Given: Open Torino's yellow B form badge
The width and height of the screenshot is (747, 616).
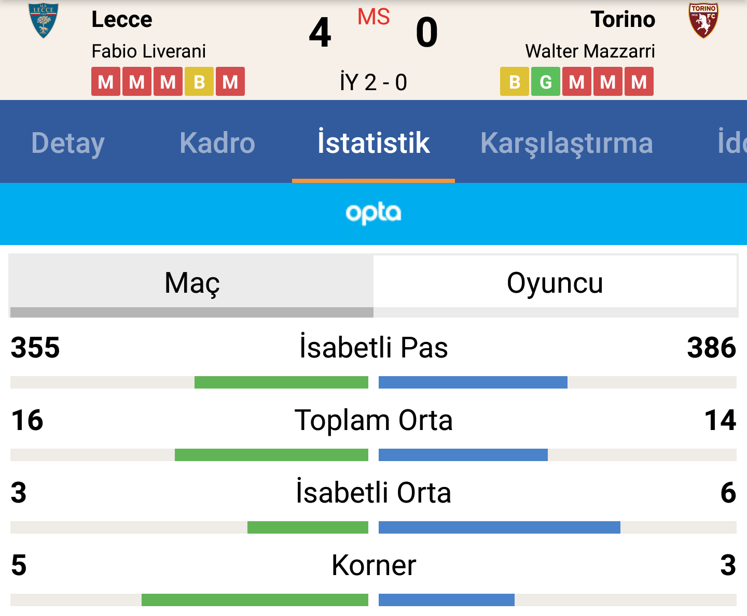Looking at the screenshot, I should click(x=515, y=82).
